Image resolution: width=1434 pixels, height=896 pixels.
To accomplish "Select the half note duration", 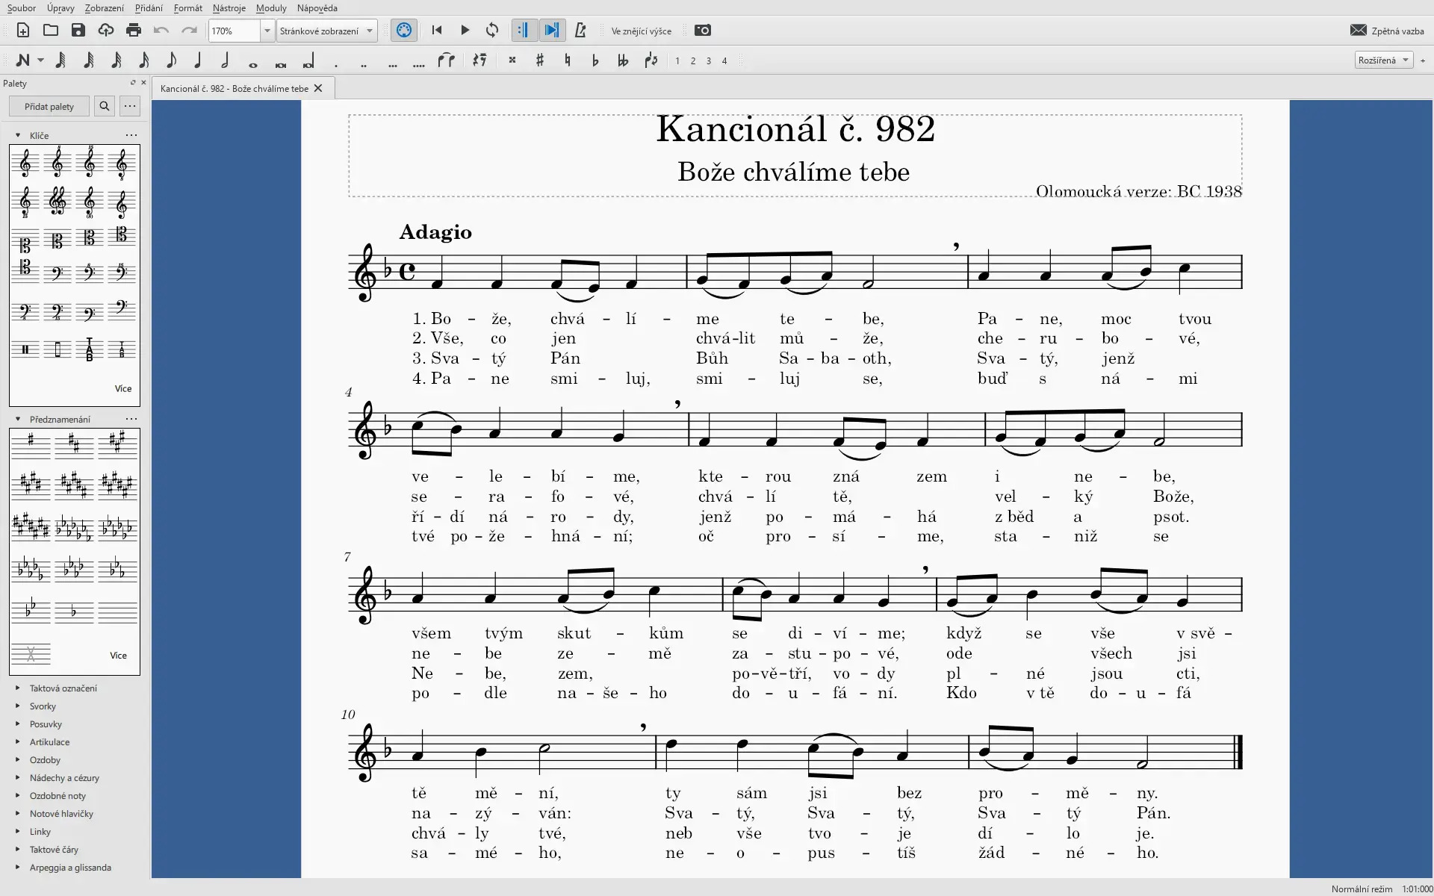I will (226, 60).
